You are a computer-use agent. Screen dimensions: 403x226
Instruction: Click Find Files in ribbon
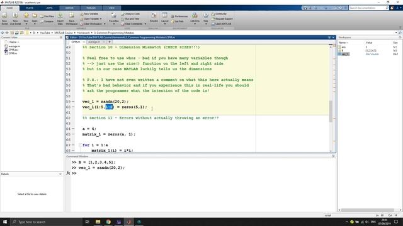coord(47,16)
